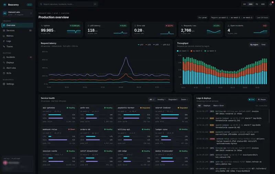
Task: Select the 7D time range
Action: [x=256, y=4]
